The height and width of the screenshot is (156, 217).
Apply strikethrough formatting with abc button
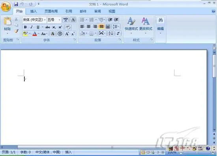(x=48, y=27)
